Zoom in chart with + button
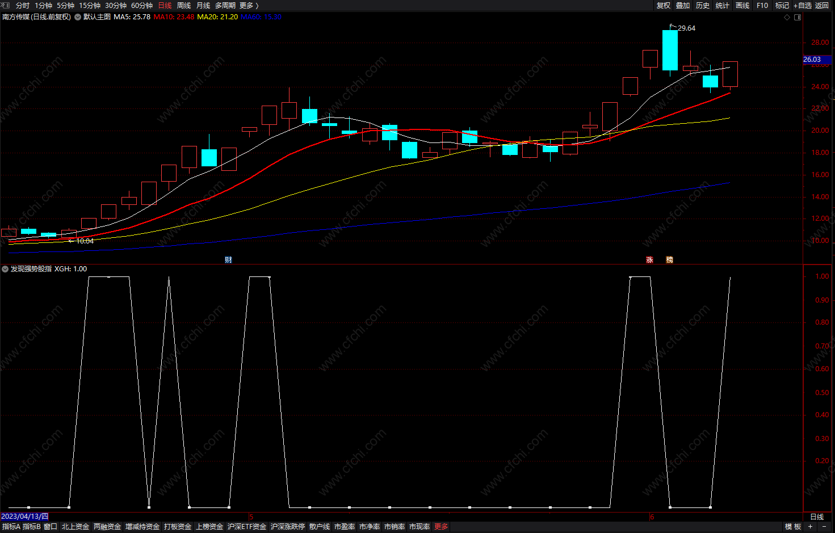The height and width of the screenshot is (533, 835). (810, 527)
